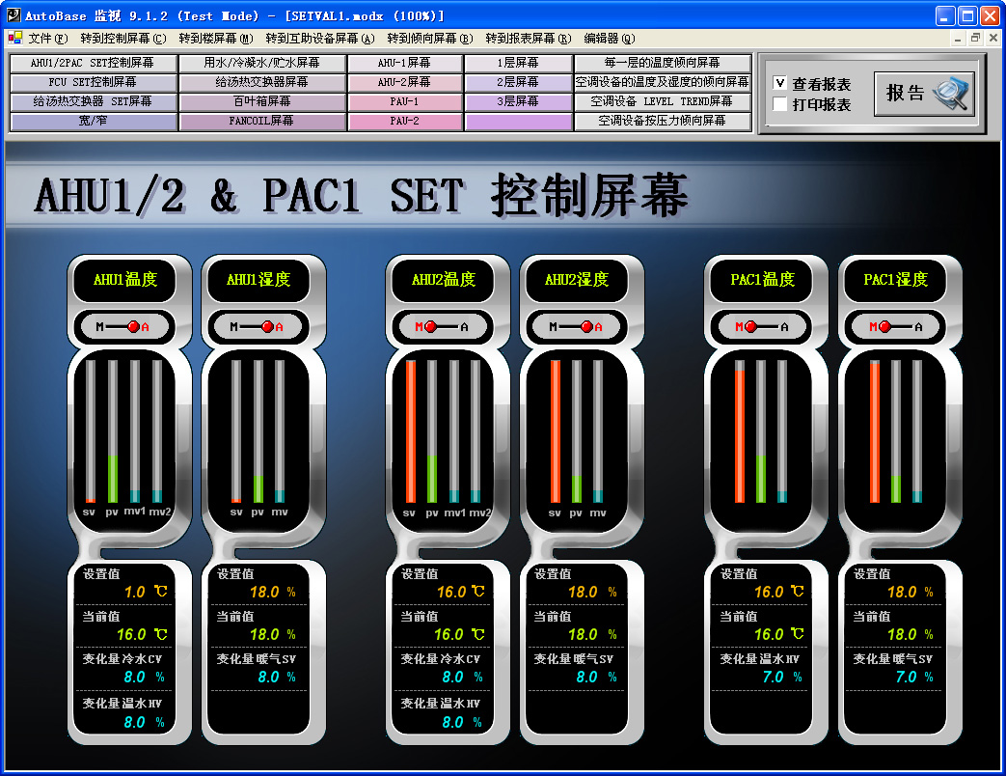This screenshot has height=776, width=1006.
Task: Open the FANCOIL屏幕
Action: click(260, 122)
